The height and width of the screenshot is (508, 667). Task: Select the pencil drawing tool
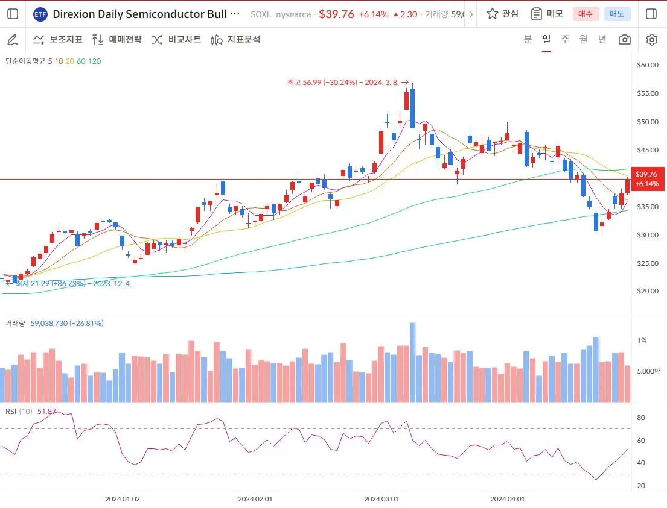click(13, 40)
